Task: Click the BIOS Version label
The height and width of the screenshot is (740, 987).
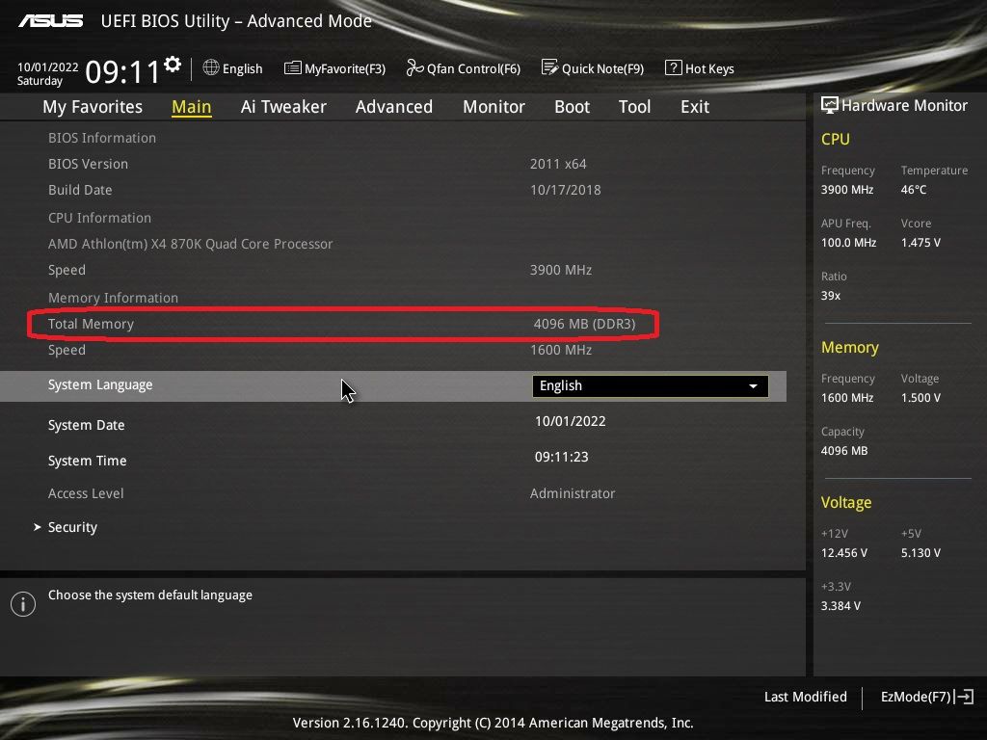Action: click(88, 164)
